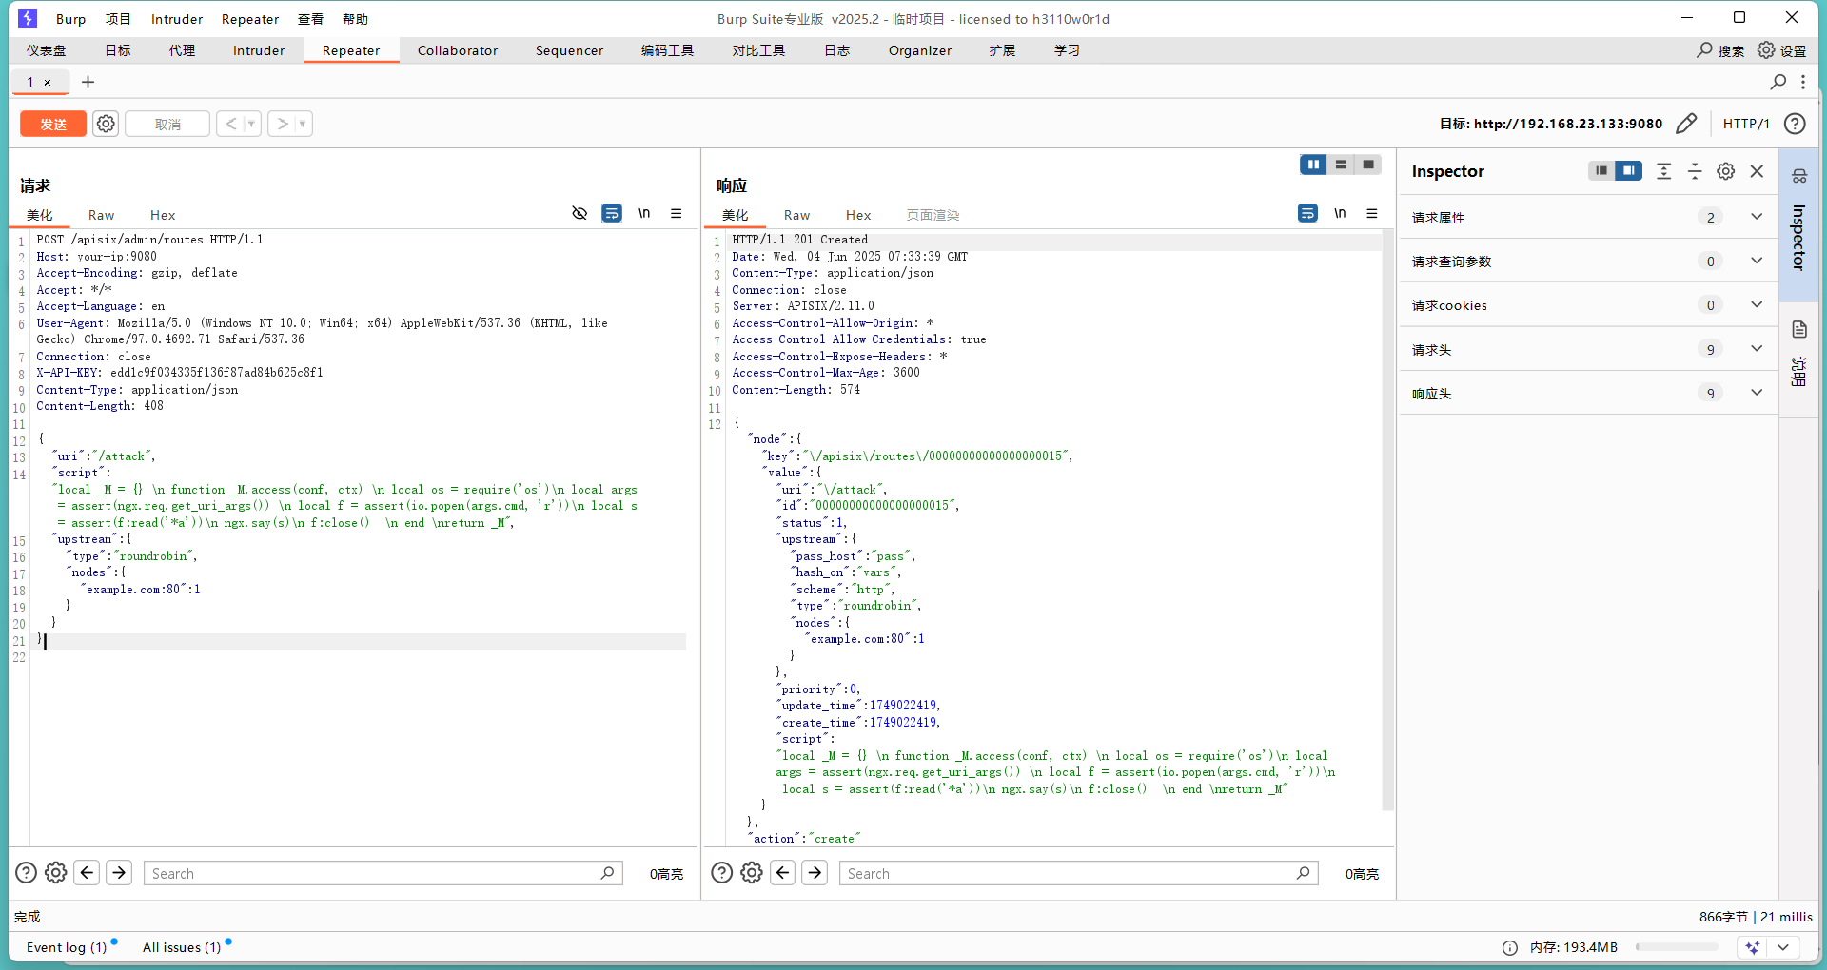
Task: Go to previous response search match
Action: [x=783, y=872]
